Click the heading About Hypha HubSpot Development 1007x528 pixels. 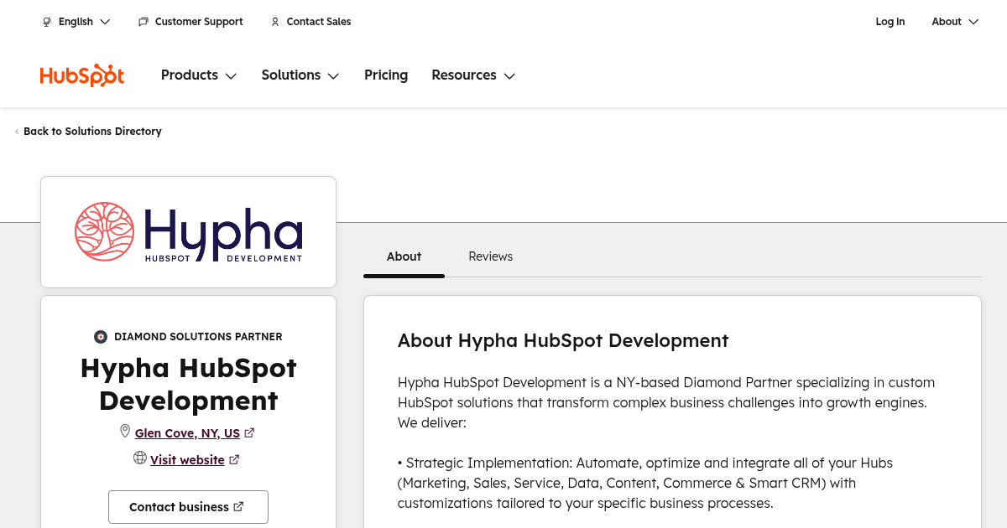pyautogui.click(x=563, y=340)
